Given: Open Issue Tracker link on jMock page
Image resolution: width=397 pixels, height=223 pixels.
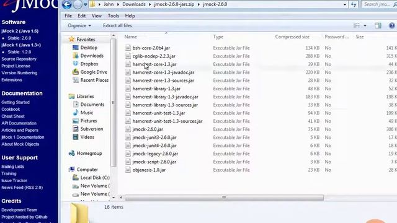Looking at the screenshot, I should point(14,180).
